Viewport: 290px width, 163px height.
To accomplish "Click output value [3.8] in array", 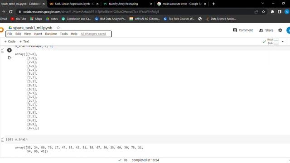I will 32,54.
